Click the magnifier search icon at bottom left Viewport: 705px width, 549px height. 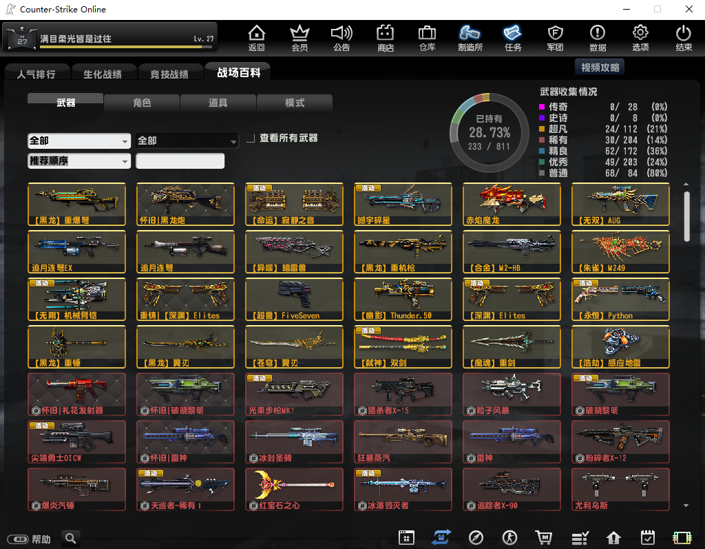click(71, 538)
